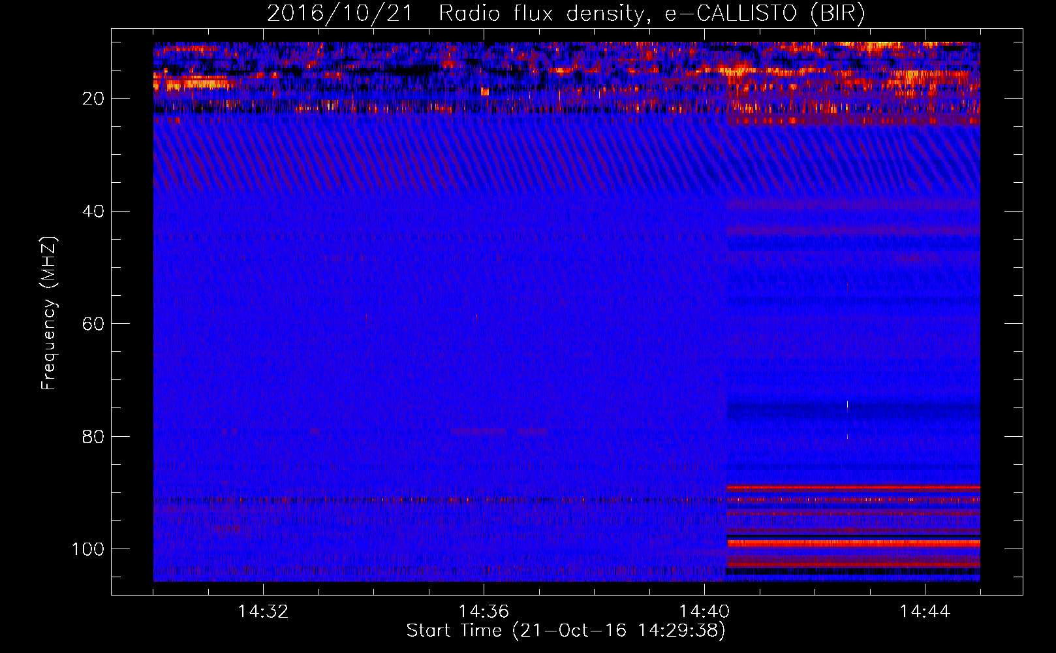The height and width of the screenshot is (653, 1056).
Task: Click the plot title '2016/10/21 Radio flux density'
Action: tap(566, 14)
